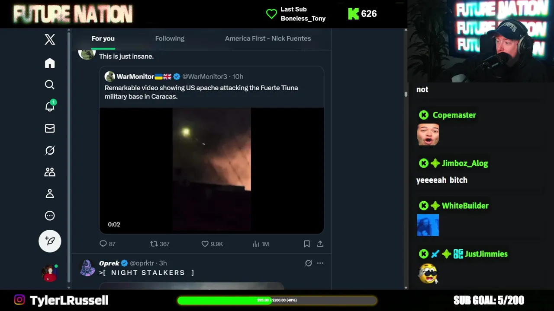Click the JustJimmies sunglasses emote
Screen dimensions: 554x311
(428, 273)
